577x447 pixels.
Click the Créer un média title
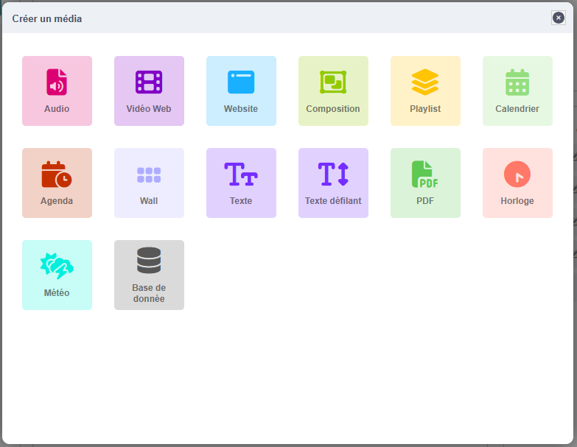click(47, 18)
